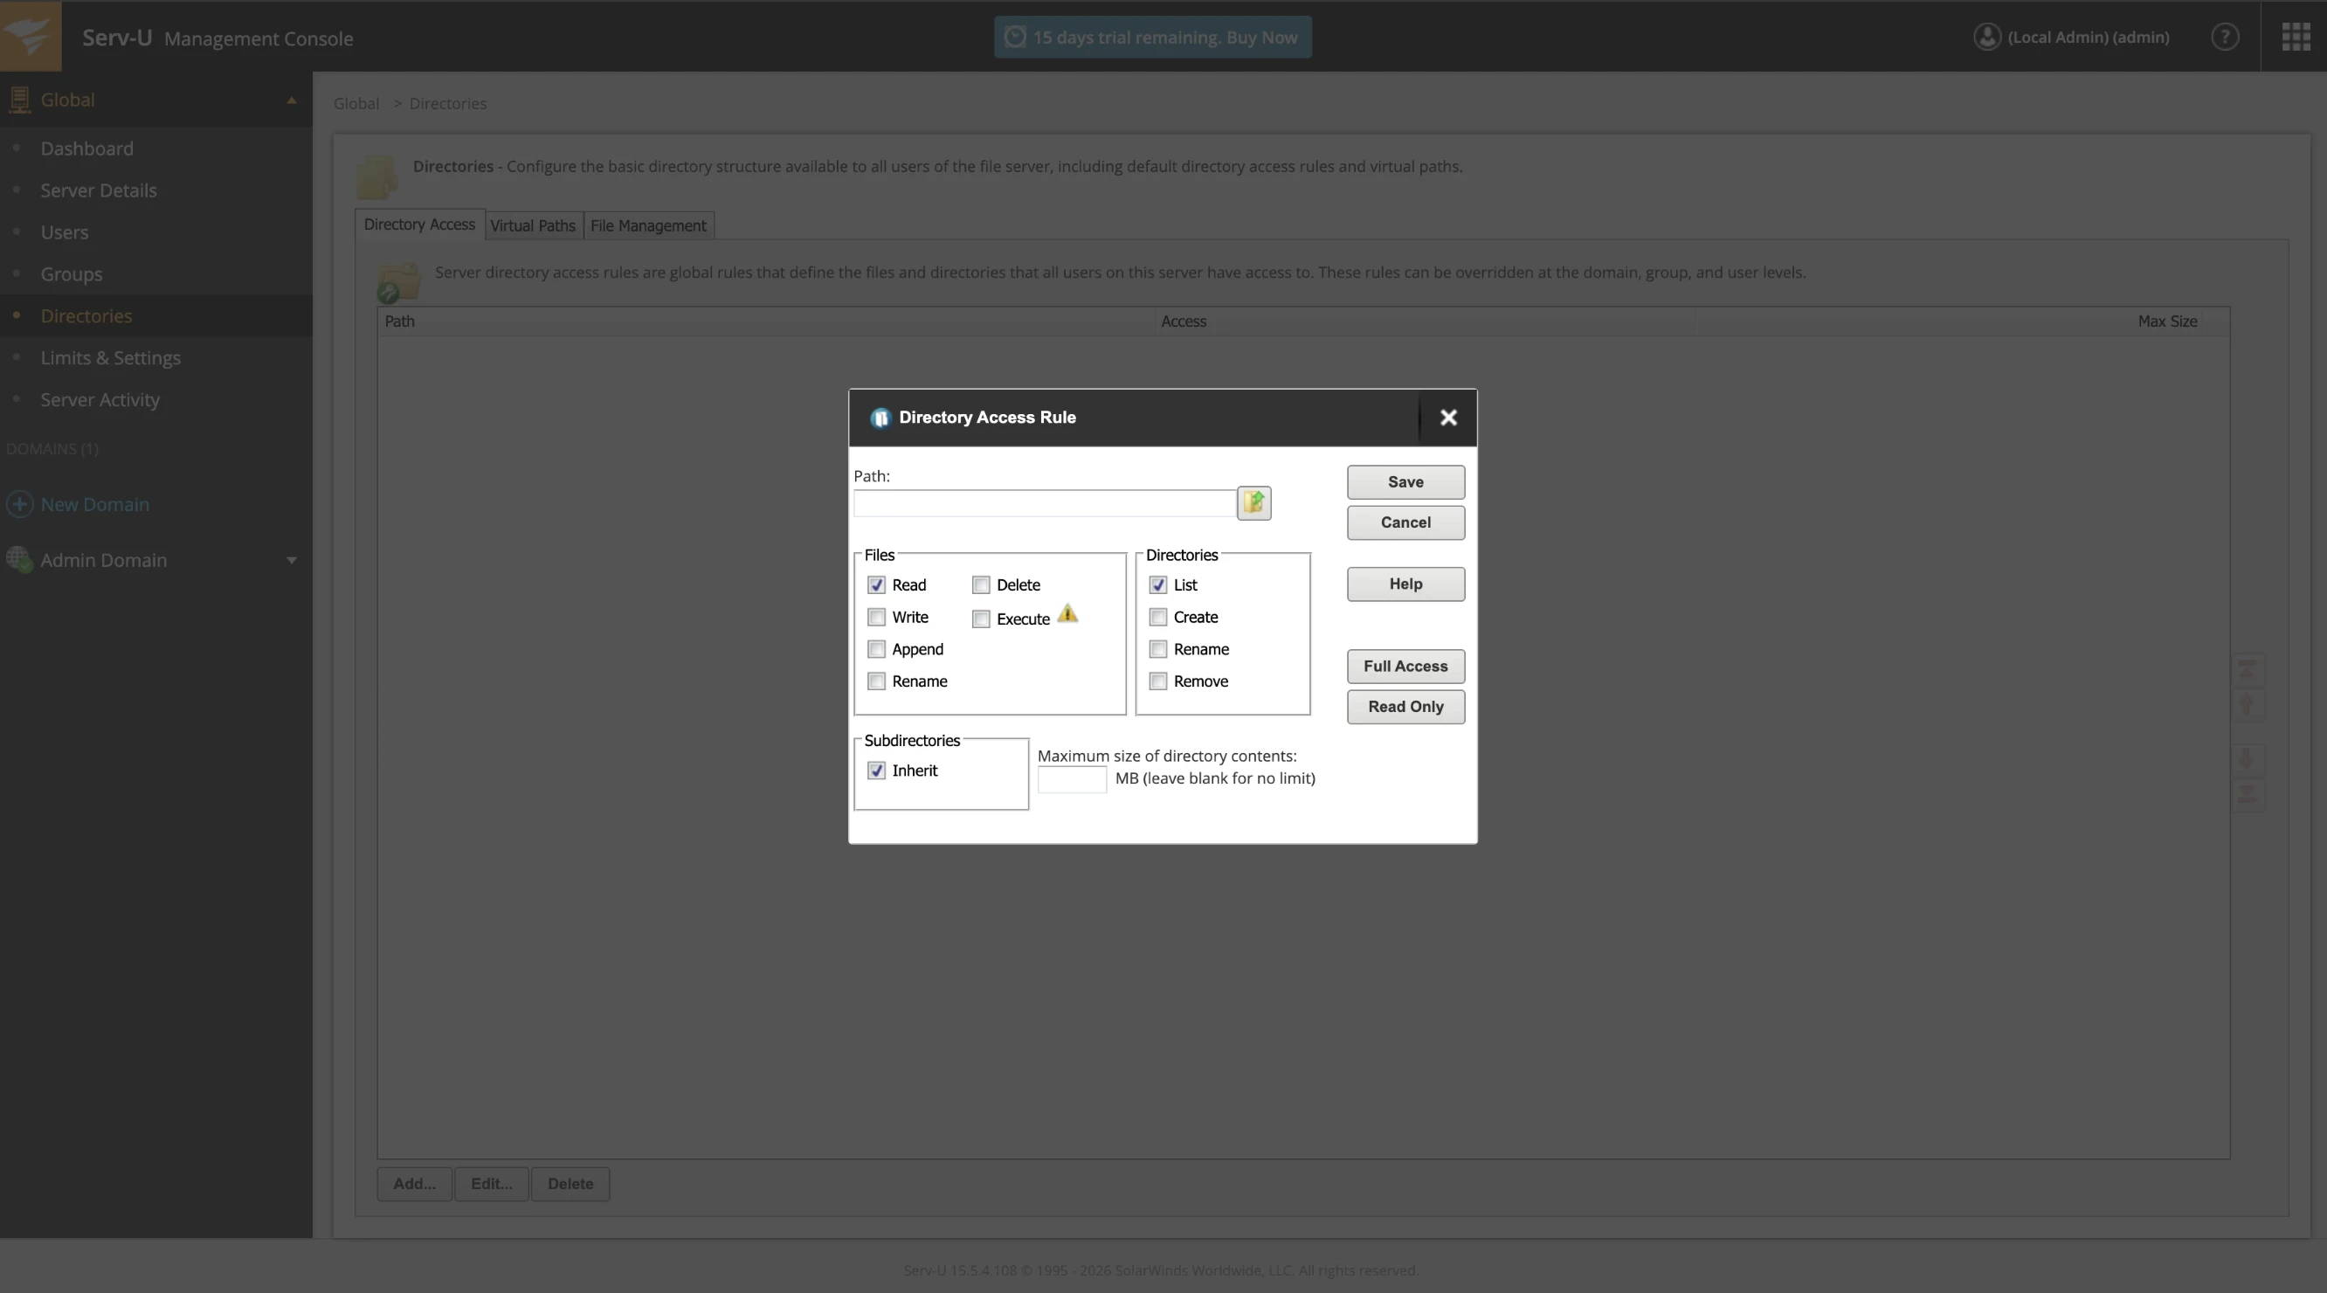Uncheck the Subdirectories Inherit checkbox

pos(876,771)
